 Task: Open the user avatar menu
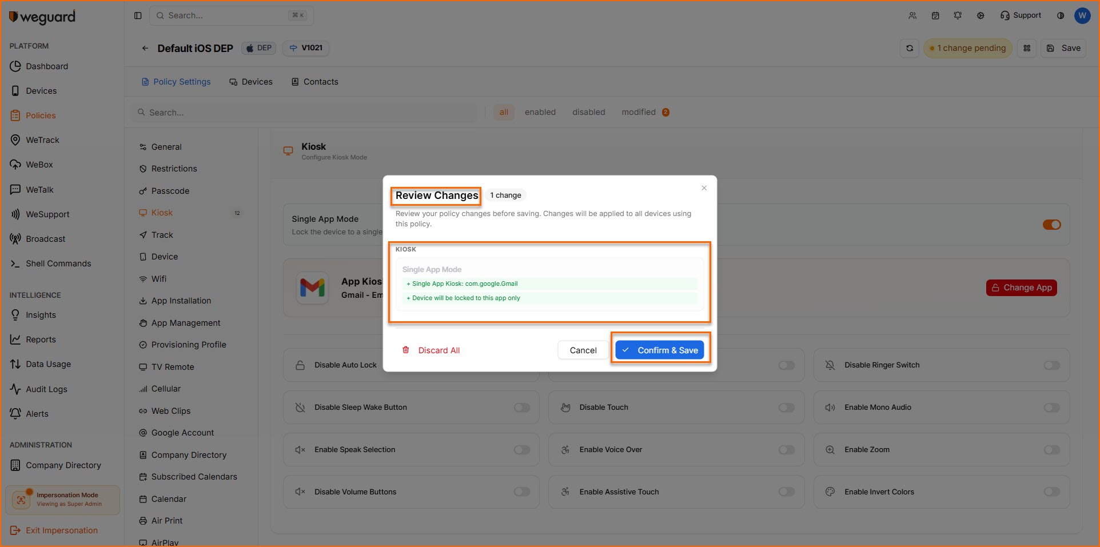[1082, 15]
